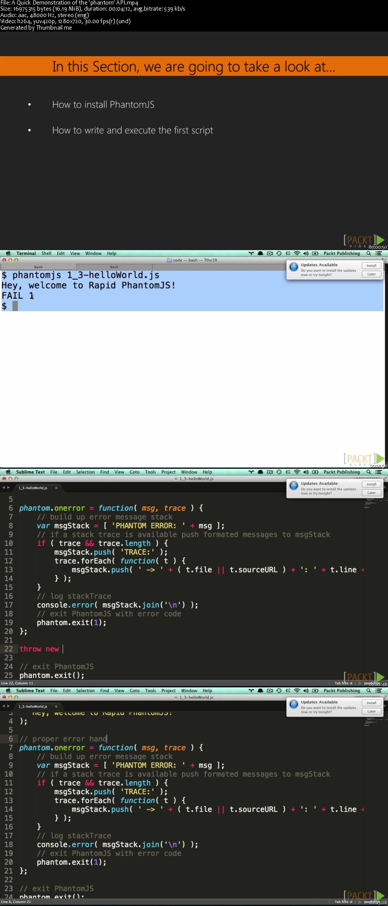Open Find menu in Sublime frame at Line 22
Viewport: 388px width, 906px height.
click(105, 472)
